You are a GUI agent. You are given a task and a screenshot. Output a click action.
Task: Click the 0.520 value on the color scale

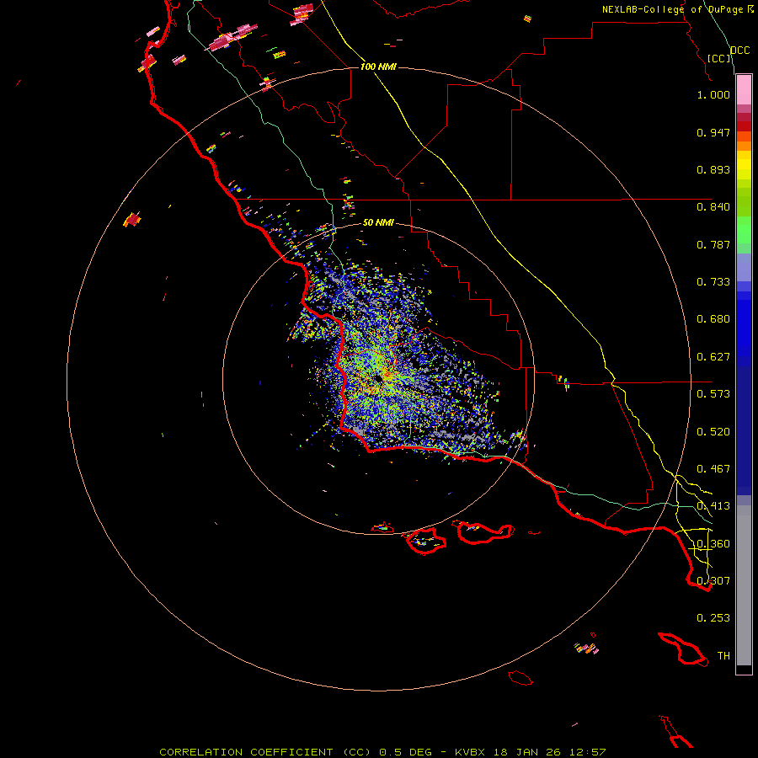713,432
